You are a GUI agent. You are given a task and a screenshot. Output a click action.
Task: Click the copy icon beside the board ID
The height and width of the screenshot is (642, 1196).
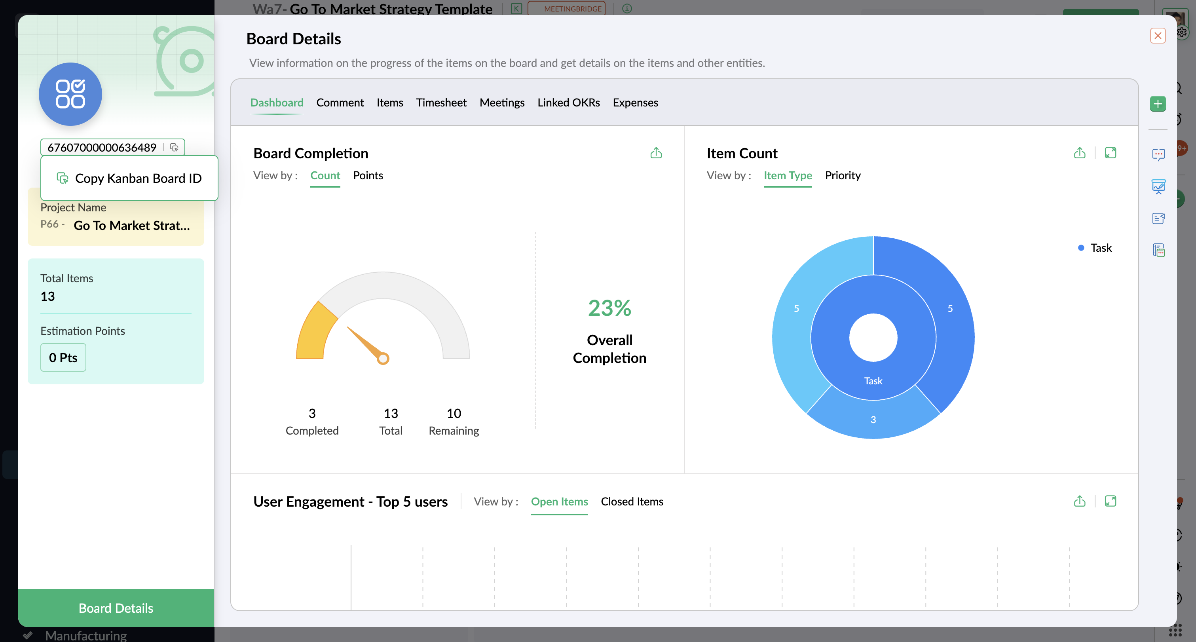[x=174, y=147]
